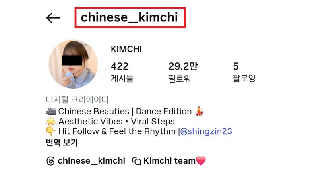
Task: Open the @shingzin23 Threads mention
Action: click(206, 131)
